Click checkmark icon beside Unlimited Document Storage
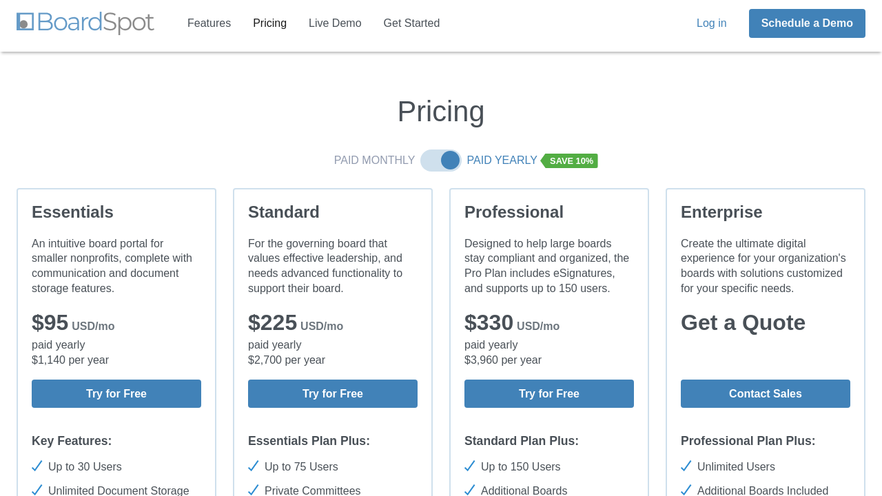The height and width of the screenshot is (496, 882). (x=37, y=490)
